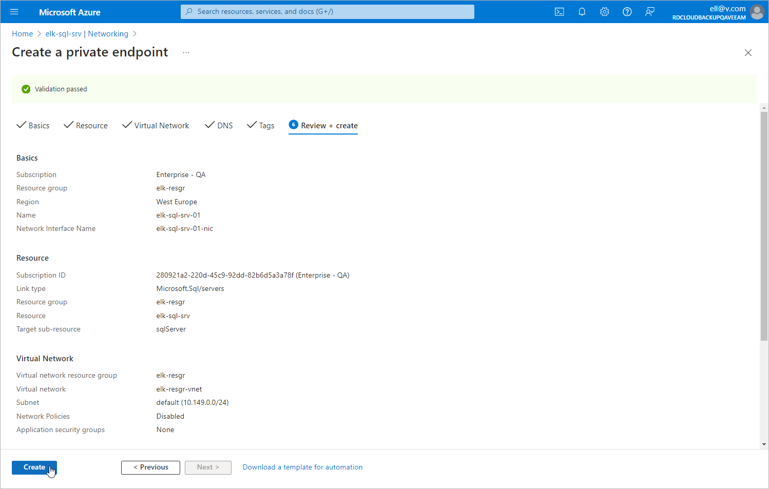
Task: Click the name value elk-sql-srv-01
Action: (x=178, y=216)
